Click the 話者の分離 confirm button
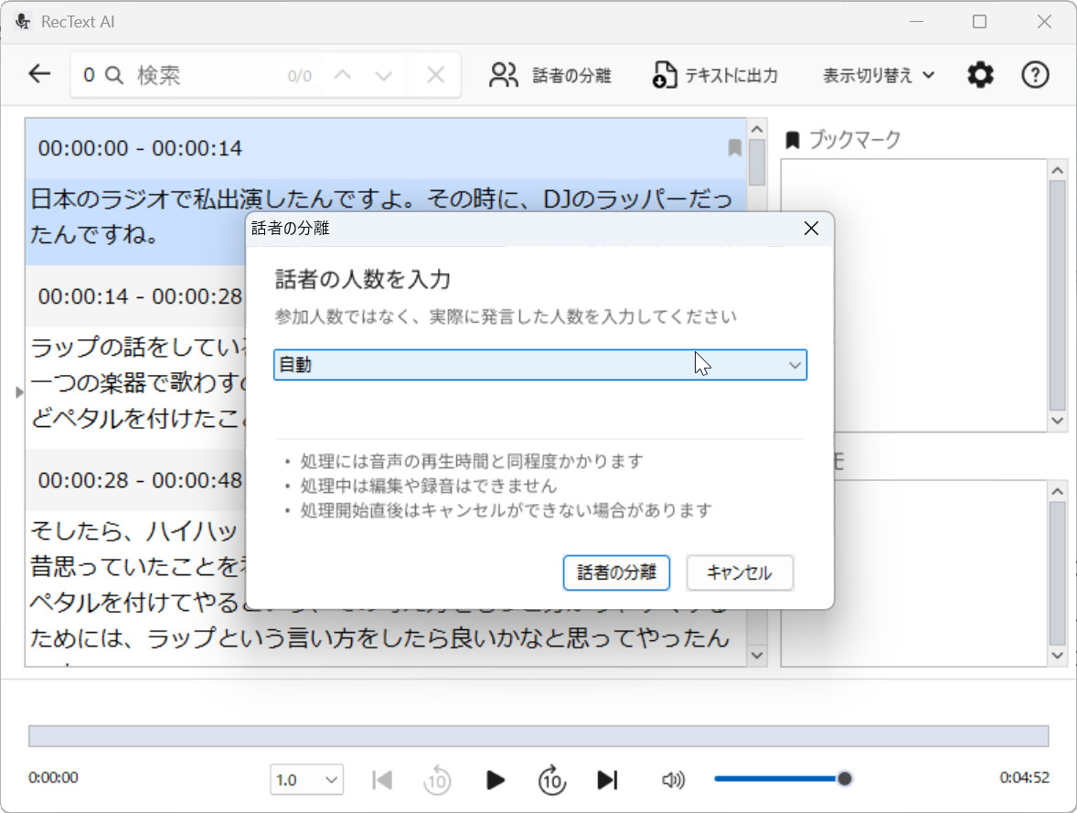 [616, 573]
